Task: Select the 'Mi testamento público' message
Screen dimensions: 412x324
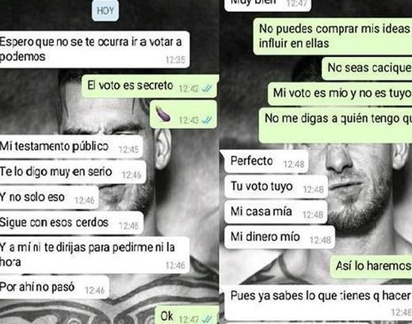Action: click(71, 147)
